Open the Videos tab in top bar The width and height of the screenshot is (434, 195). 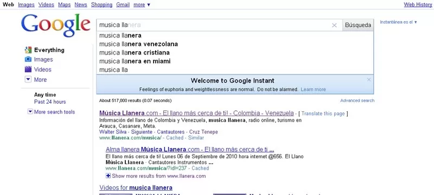click(x=46, y=5)
